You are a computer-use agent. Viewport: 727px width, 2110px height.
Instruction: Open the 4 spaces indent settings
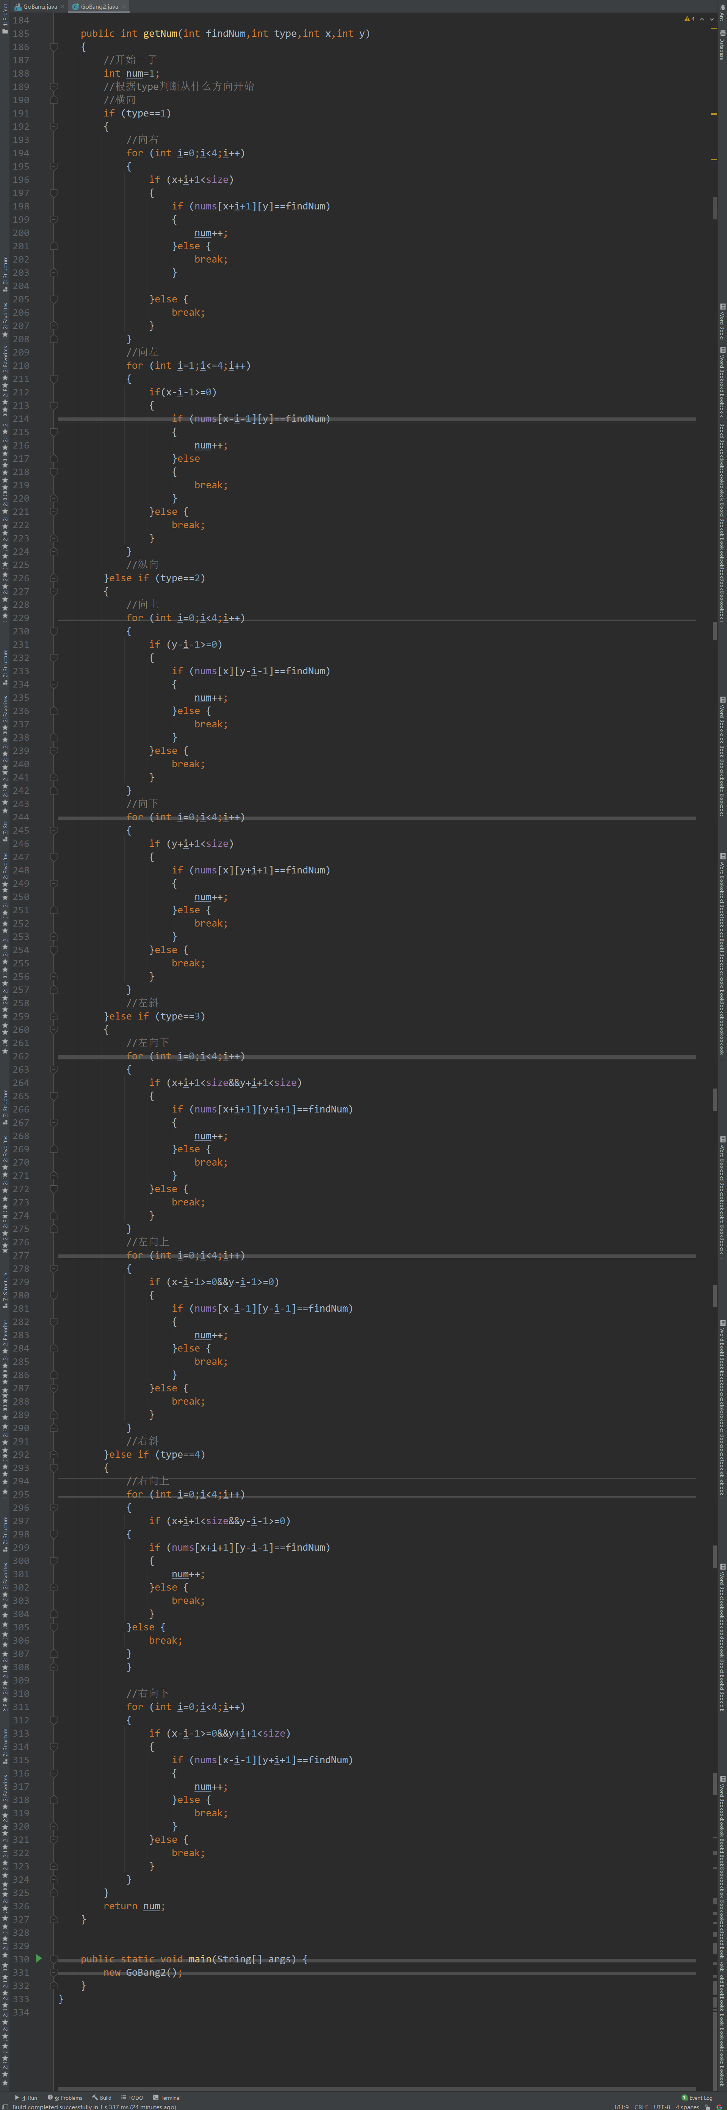pos(688,2107)
